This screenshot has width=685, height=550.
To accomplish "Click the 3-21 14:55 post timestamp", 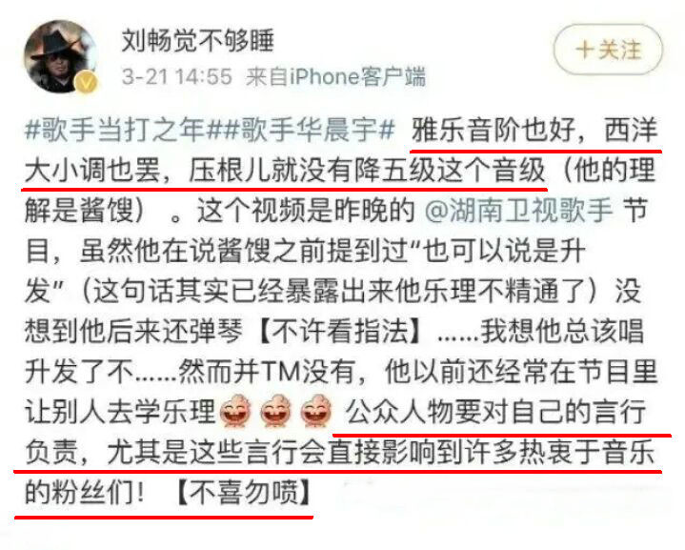I will tap(176, 77).
